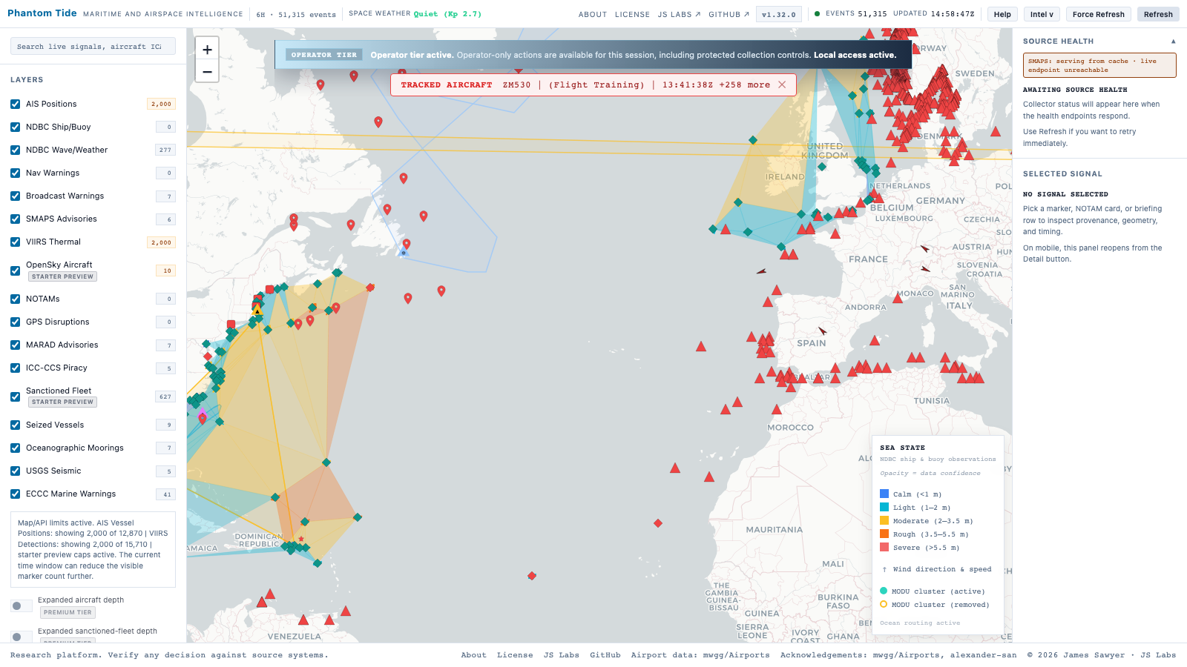
Task: Uncheck the NOTAMs layer
Action: [x=15, y=299]
